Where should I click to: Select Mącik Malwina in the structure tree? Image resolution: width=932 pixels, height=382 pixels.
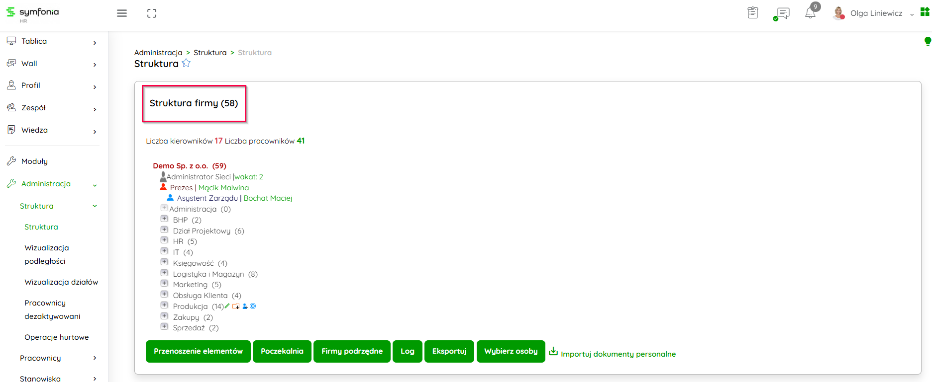(x=223, y=188)
